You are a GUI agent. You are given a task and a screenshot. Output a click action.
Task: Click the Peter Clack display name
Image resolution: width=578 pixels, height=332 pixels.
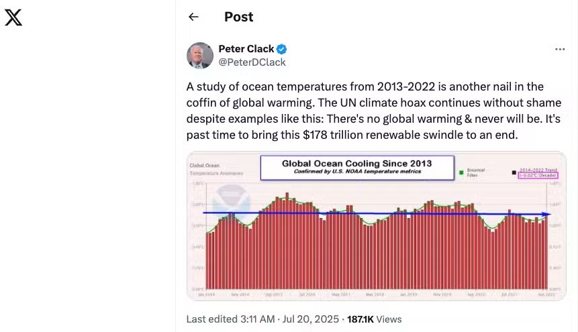[246, 49]
